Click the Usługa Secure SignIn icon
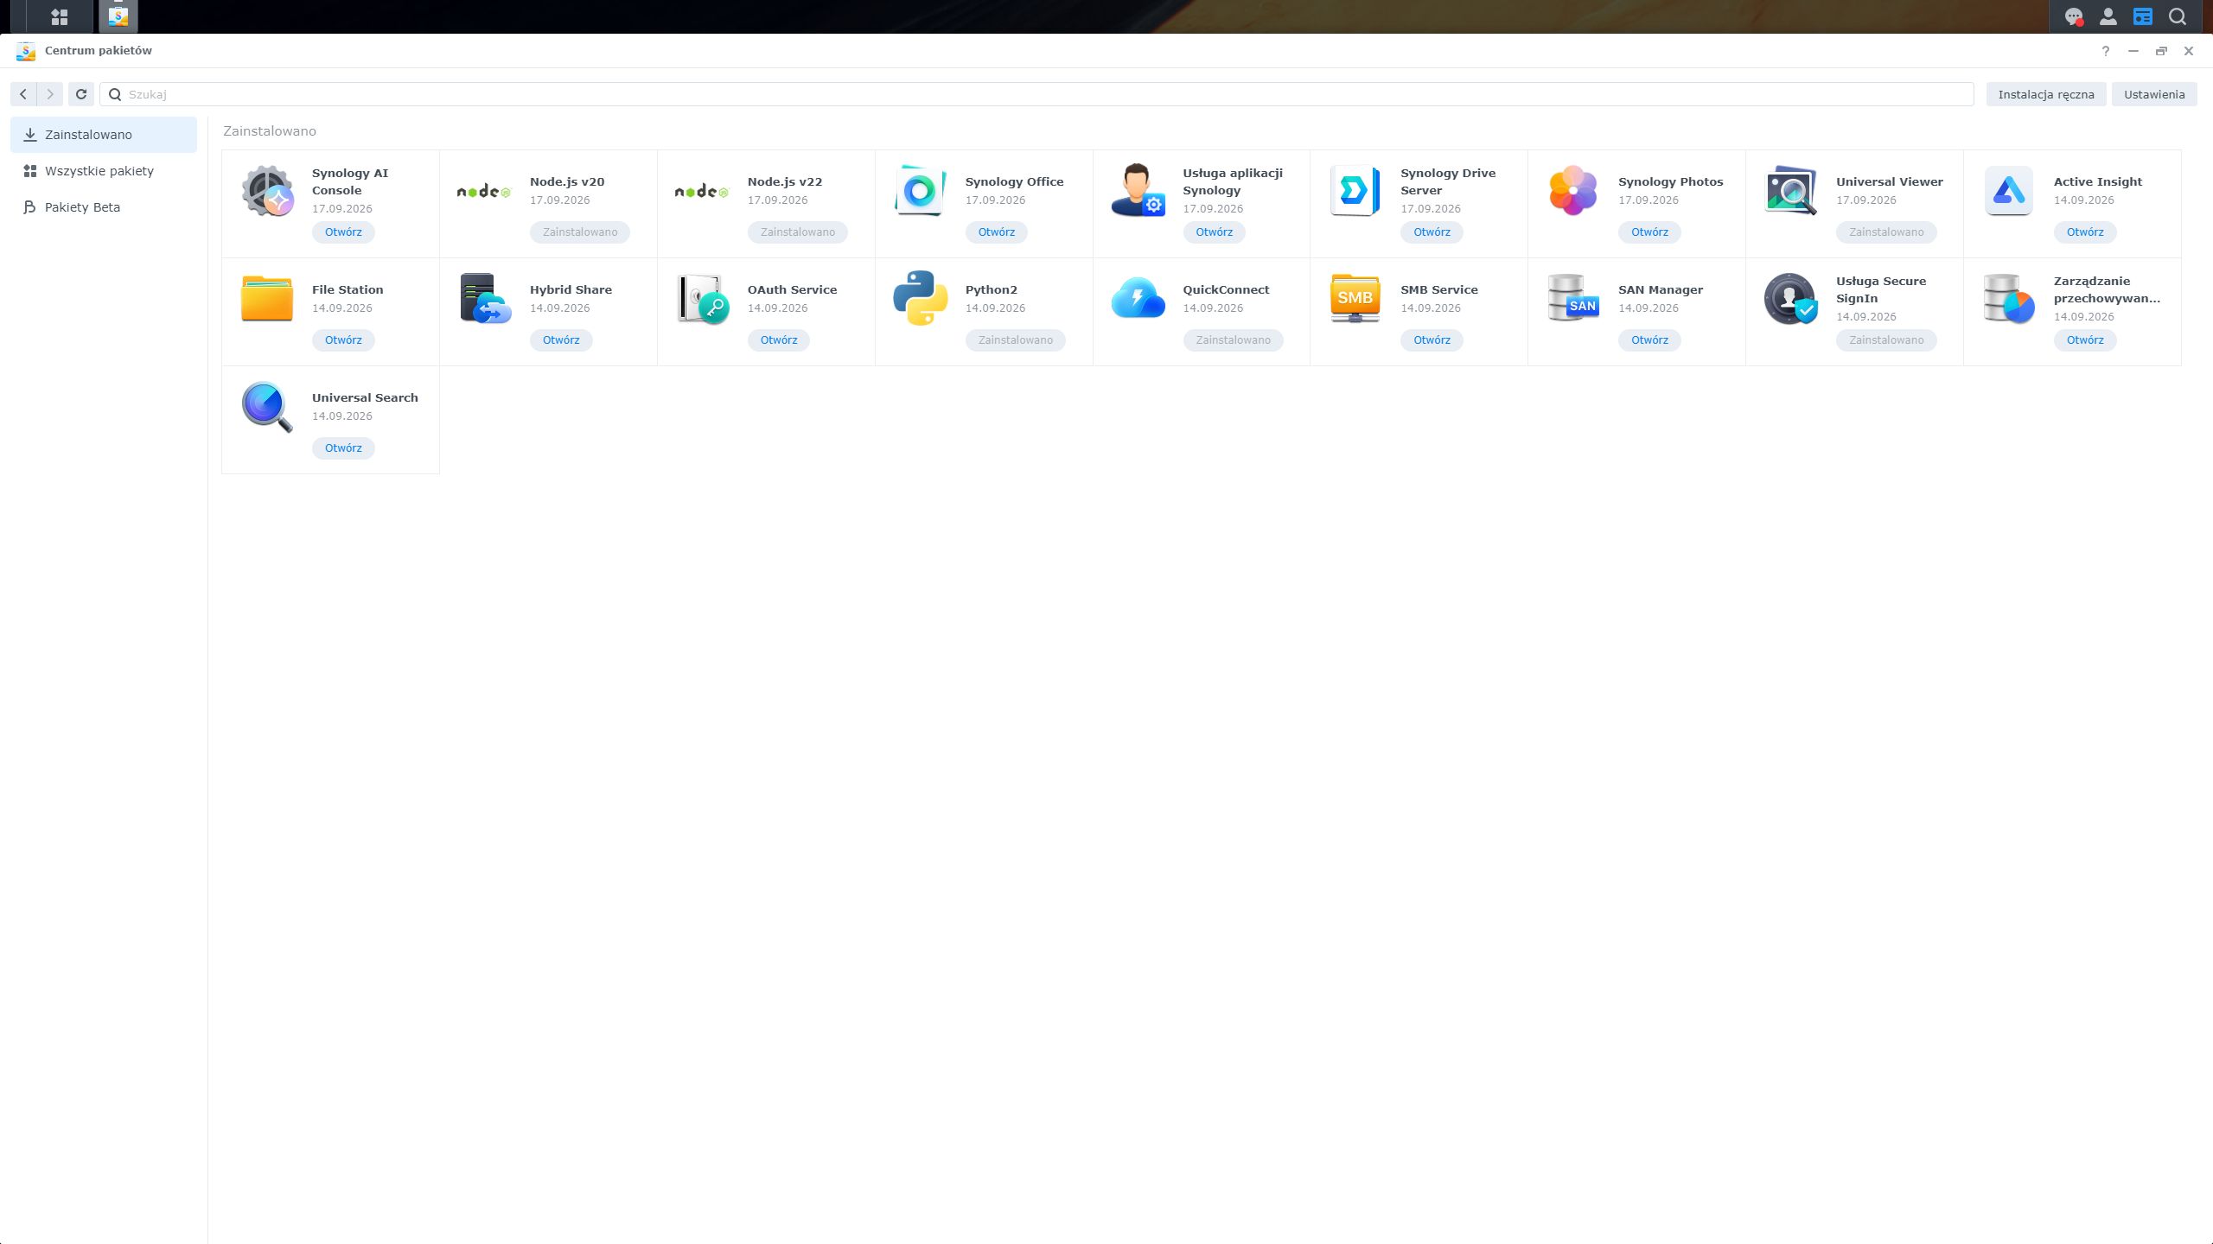Image resolution: width=2213 pixels, height=1244 pixels. 1790,299
